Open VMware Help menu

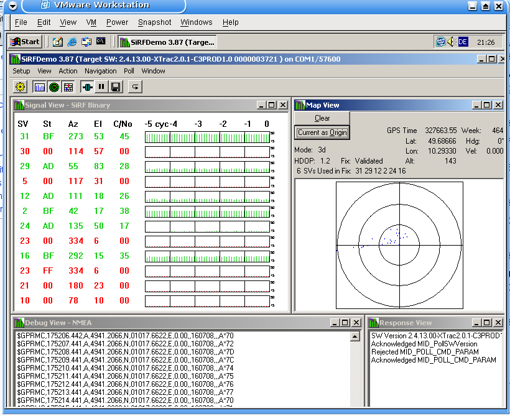pyautogui.click(x=231, y=22)
